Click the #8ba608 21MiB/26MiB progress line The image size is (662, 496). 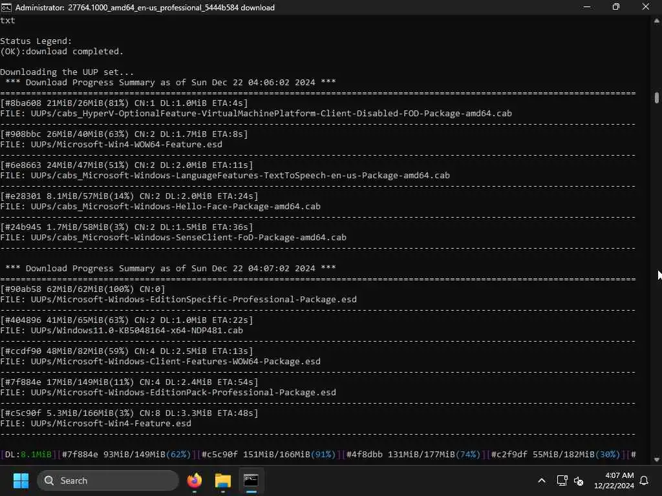(x=124, y=103)
